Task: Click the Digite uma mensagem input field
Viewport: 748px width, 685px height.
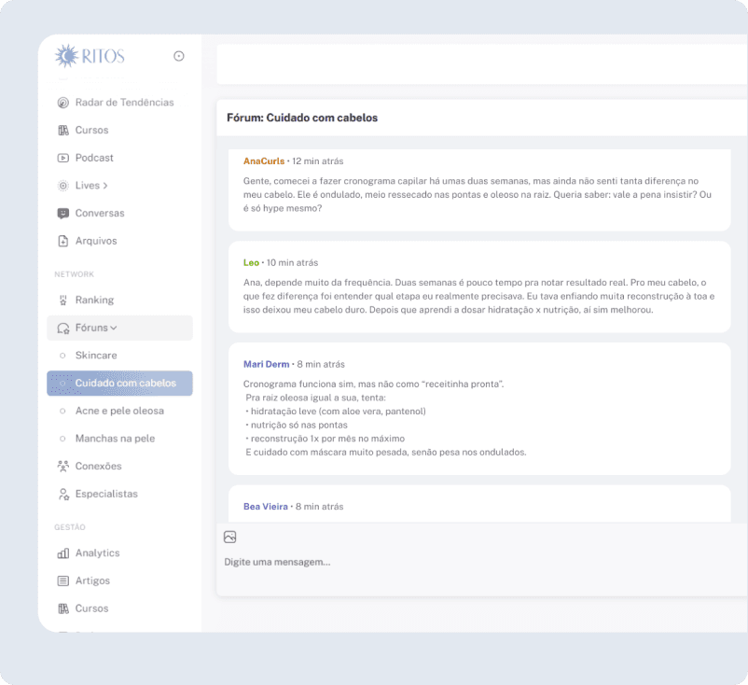Action: click(482, 563)
